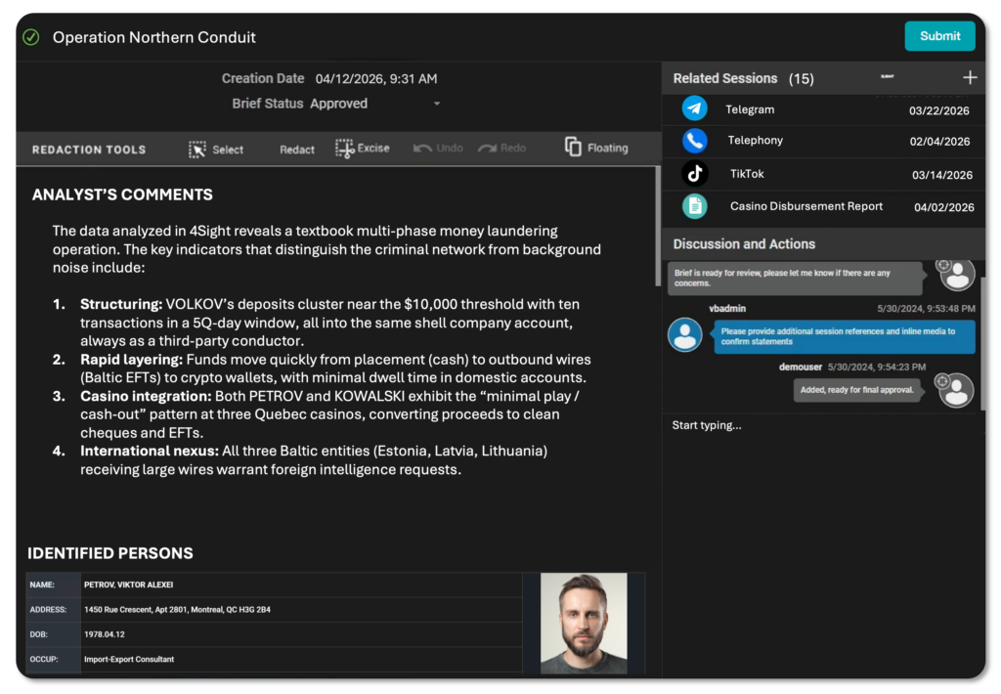Pick the Excise tool
The width and height of the screenshot is (1001, 694).
coord(362,149)
